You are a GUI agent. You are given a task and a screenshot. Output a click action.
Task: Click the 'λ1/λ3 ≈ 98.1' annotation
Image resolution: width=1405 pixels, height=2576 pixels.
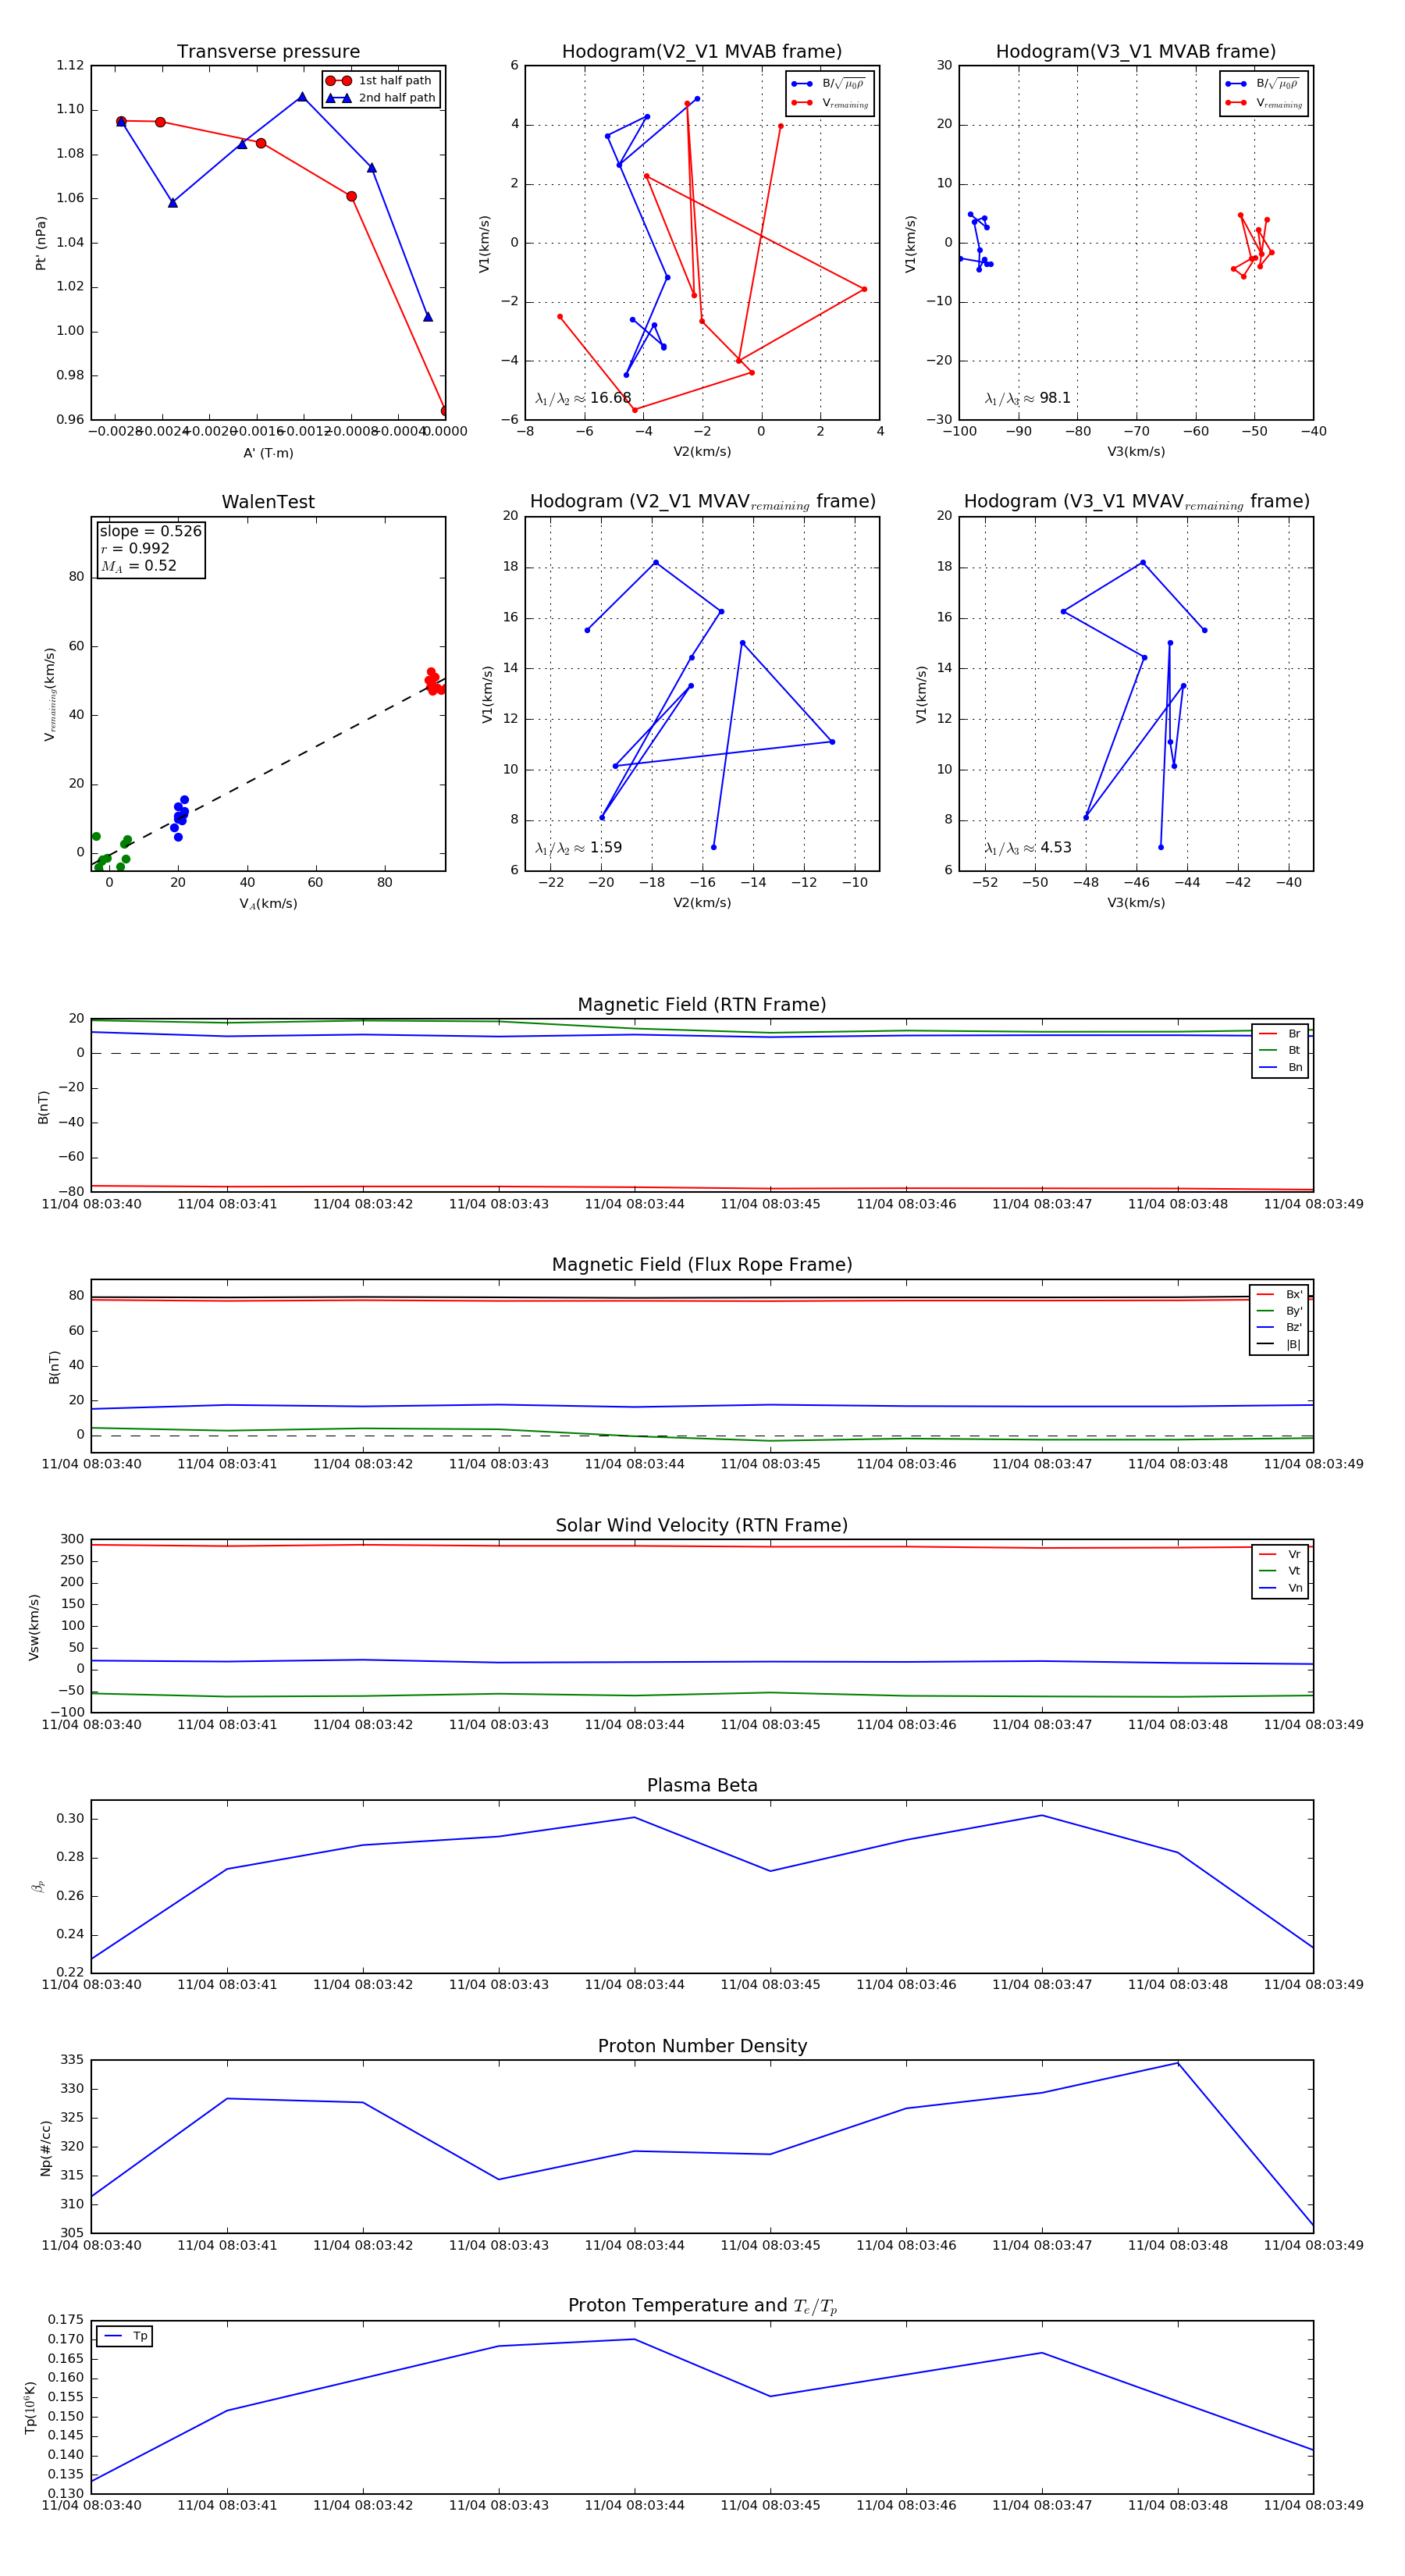click(x=1028, y=398)
